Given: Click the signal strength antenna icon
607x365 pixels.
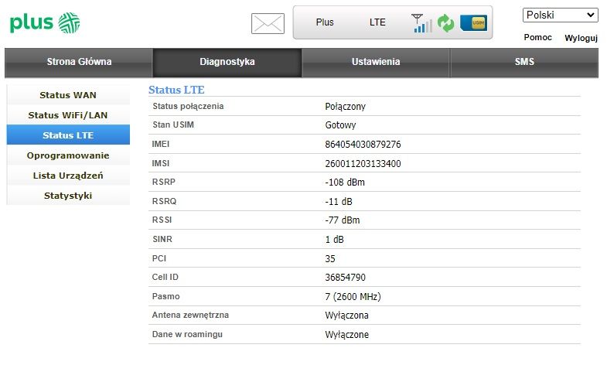Looking at the screenshot, I should coord(421,23).
